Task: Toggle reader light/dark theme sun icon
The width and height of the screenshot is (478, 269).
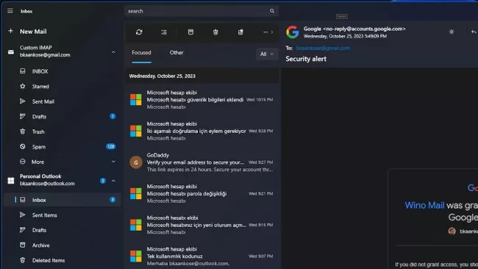Action: 452,32
